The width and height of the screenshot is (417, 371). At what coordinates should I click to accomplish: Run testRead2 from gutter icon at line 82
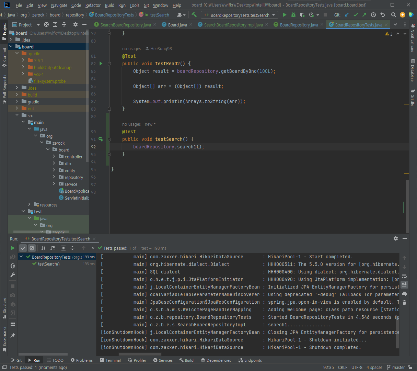pos(101,64)
